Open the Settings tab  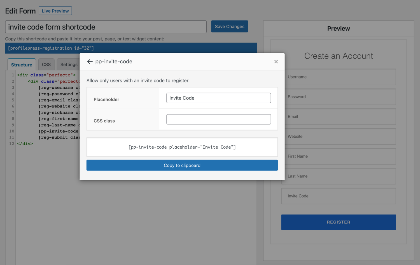(x=69, y=64)
